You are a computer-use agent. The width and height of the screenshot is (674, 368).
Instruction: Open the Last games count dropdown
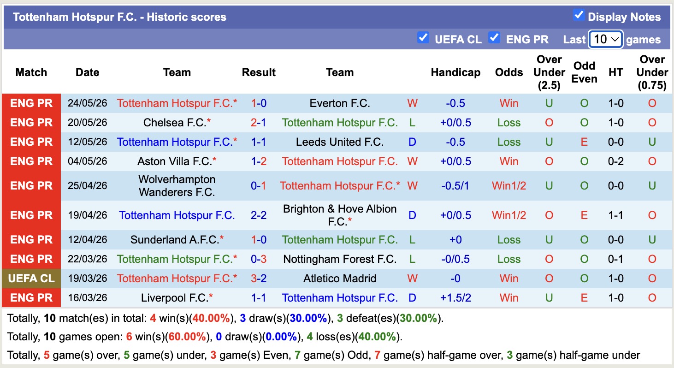[x=606, y=40]
